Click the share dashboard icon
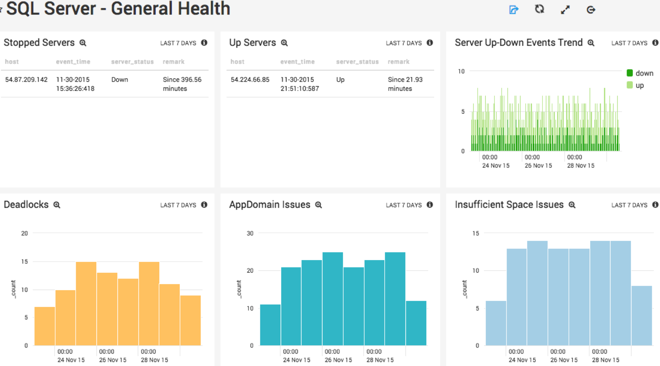 (x=513, y=10)
